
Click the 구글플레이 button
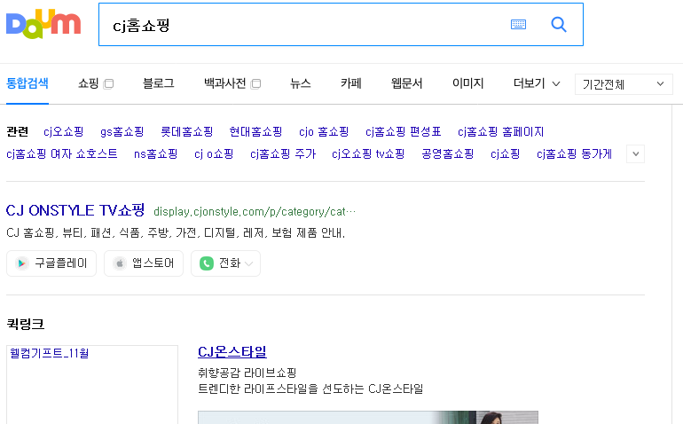[x=51, y=263]
